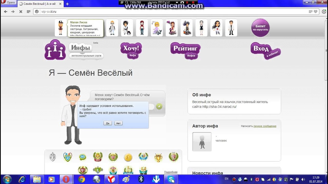Image resolution: width=328 pixels, height=184 pixels.
Task: Open the Рейтинг Инфов page
Action: (x=186, y=51)
